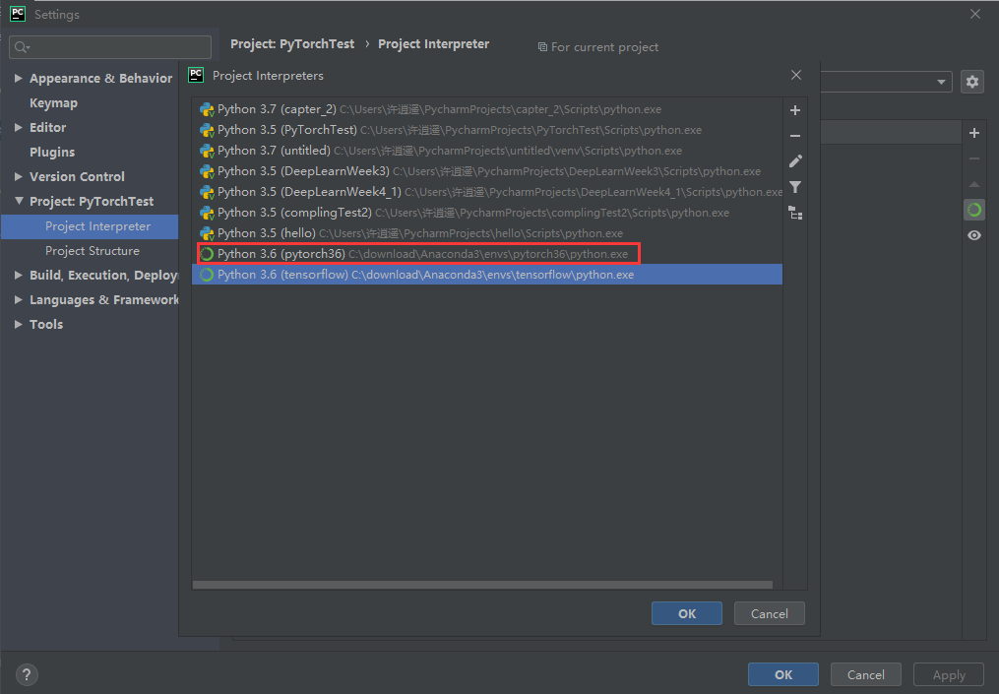Edit interpreter with the pencil icon
Viewport: 999px width, 694px height.
point(795,160)
